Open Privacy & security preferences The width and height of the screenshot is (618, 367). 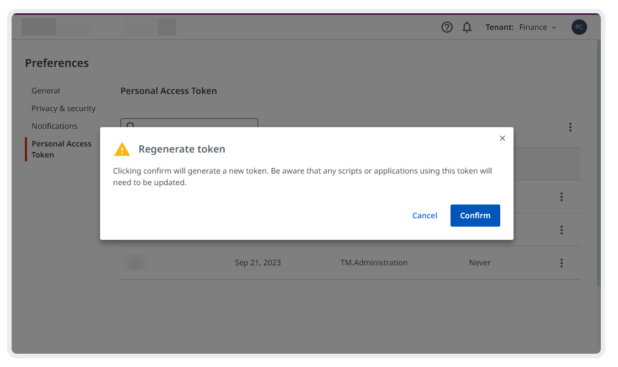pos(64,108)
